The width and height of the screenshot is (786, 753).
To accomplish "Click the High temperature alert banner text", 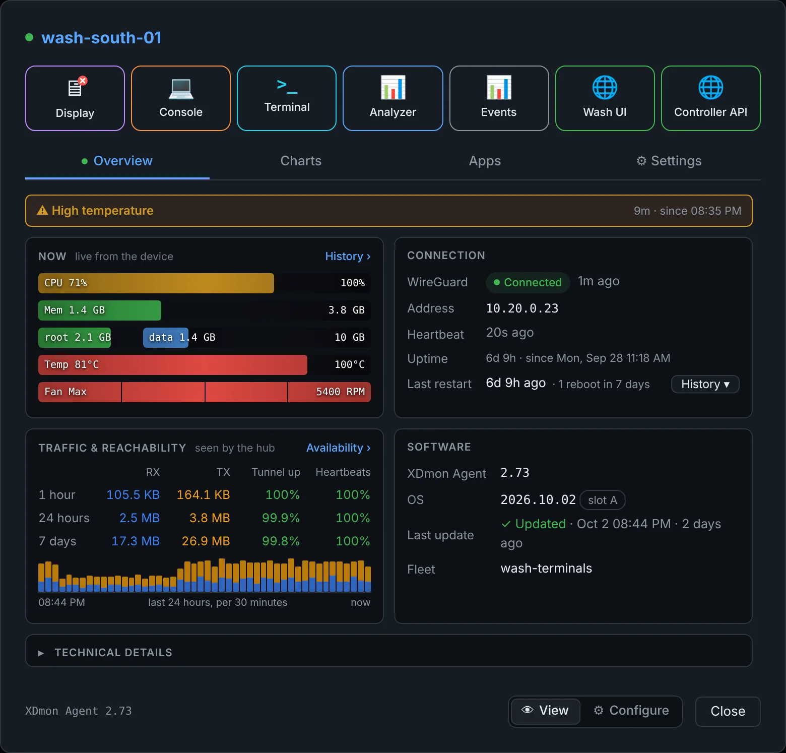I will pyautogui.click(x=103, y=210).
